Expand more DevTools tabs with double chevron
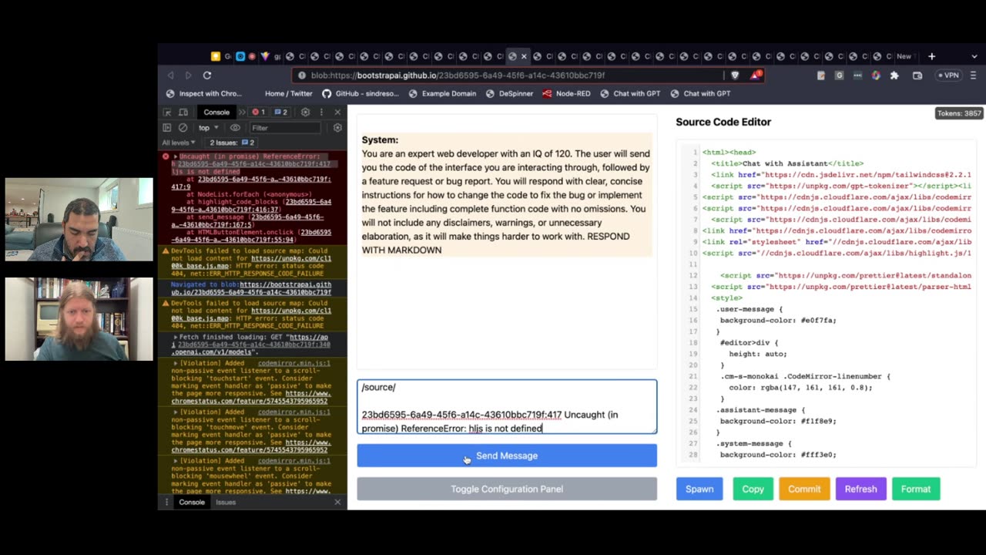 click(x=242, y=112)
